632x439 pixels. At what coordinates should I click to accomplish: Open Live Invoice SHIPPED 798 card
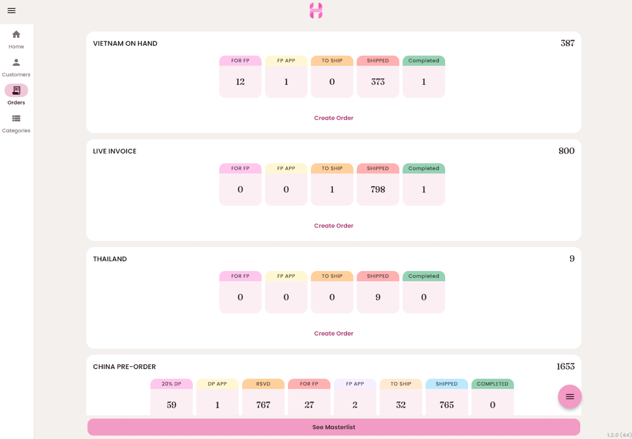pyautogui.click(x=378, y=184)
